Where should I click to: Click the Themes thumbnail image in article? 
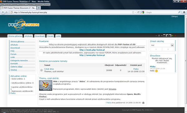[x=46, y=85]
